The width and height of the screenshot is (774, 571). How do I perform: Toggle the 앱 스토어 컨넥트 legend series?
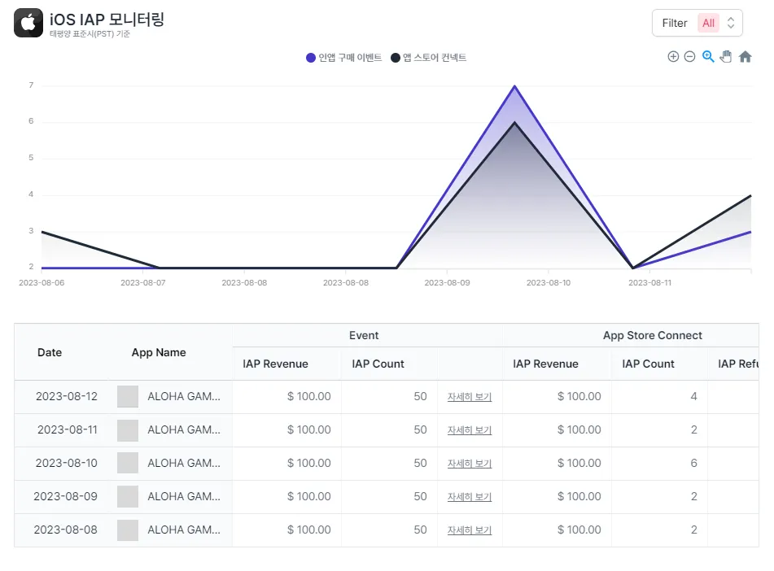(x=428, y=58)
